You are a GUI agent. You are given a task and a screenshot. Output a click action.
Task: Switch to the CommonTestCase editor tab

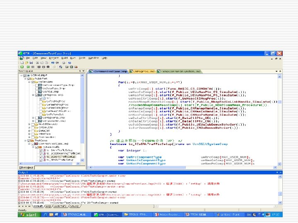(108, 71)
